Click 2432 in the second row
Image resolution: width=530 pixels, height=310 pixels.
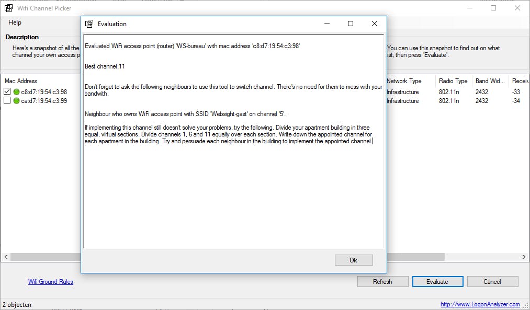pyautogui.click(x=482, y=100)
